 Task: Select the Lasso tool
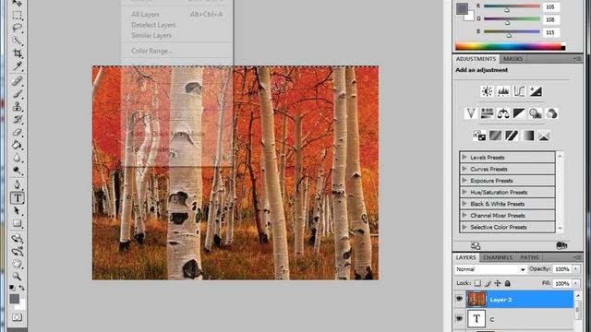[x=17, y=28]
